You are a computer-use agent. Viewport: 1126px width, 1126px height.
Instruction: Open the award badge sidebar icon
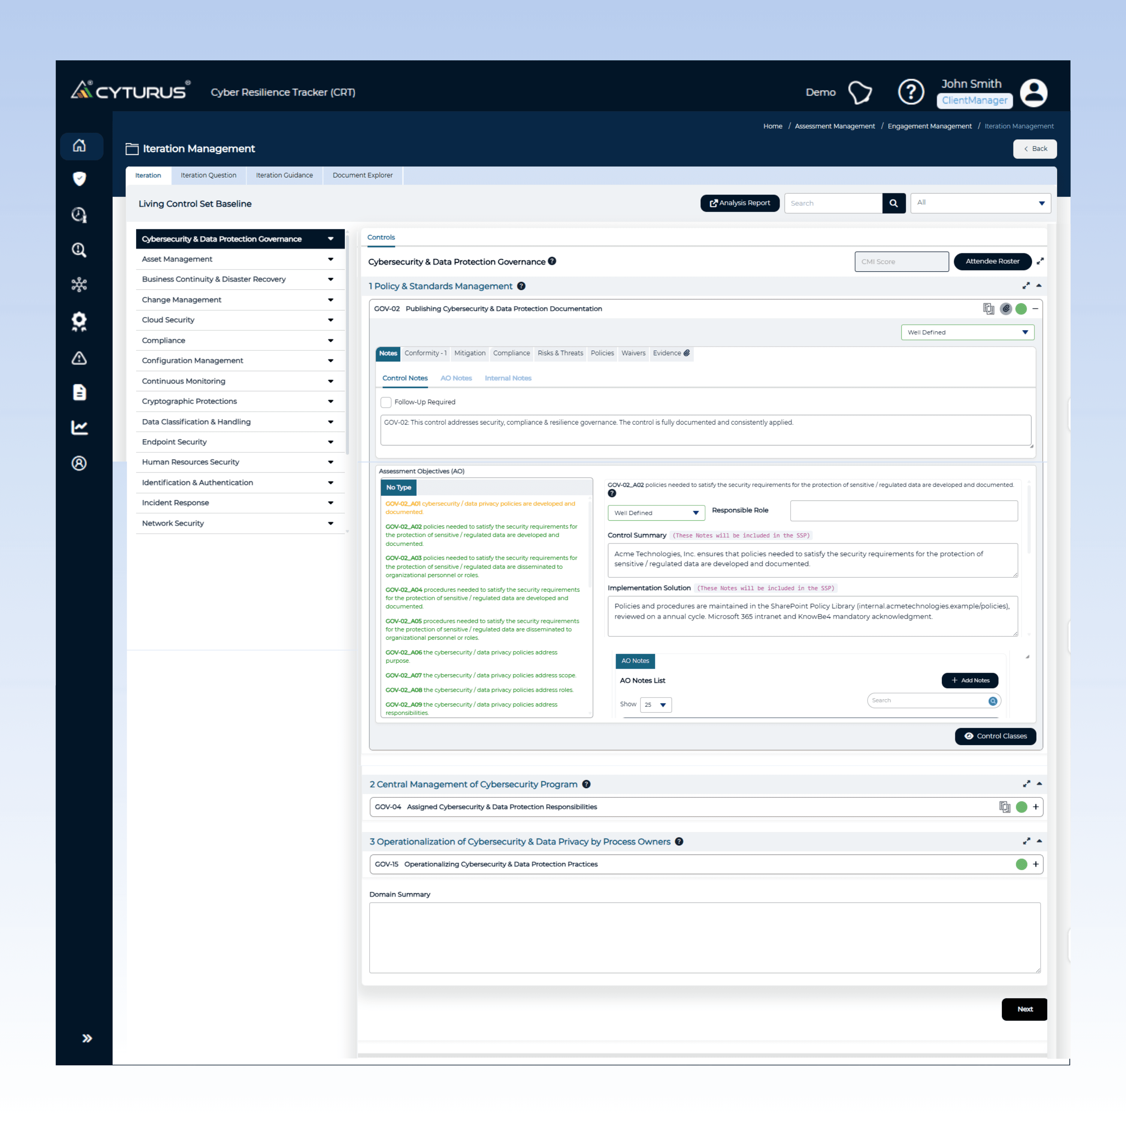(x=79, y=321)
